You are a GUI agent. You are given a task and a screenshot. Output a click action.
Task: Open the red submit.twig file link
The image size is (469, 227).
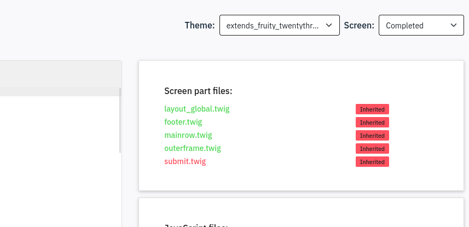pos(185,161)
